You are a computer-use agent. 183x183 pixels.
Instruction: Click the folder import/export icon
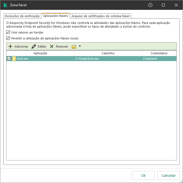pos(74,46)
